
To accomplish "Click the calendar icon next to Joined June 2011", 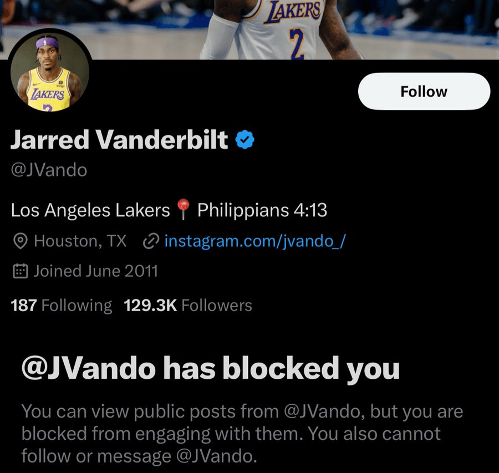I will [21, 271].
